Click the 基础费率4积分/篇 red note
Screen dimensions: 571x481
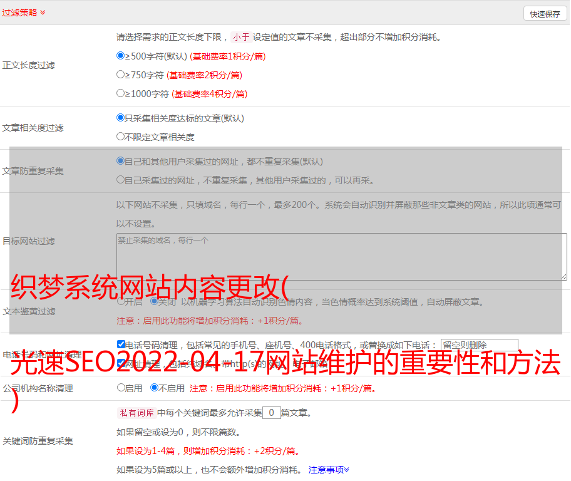(209, 94)
